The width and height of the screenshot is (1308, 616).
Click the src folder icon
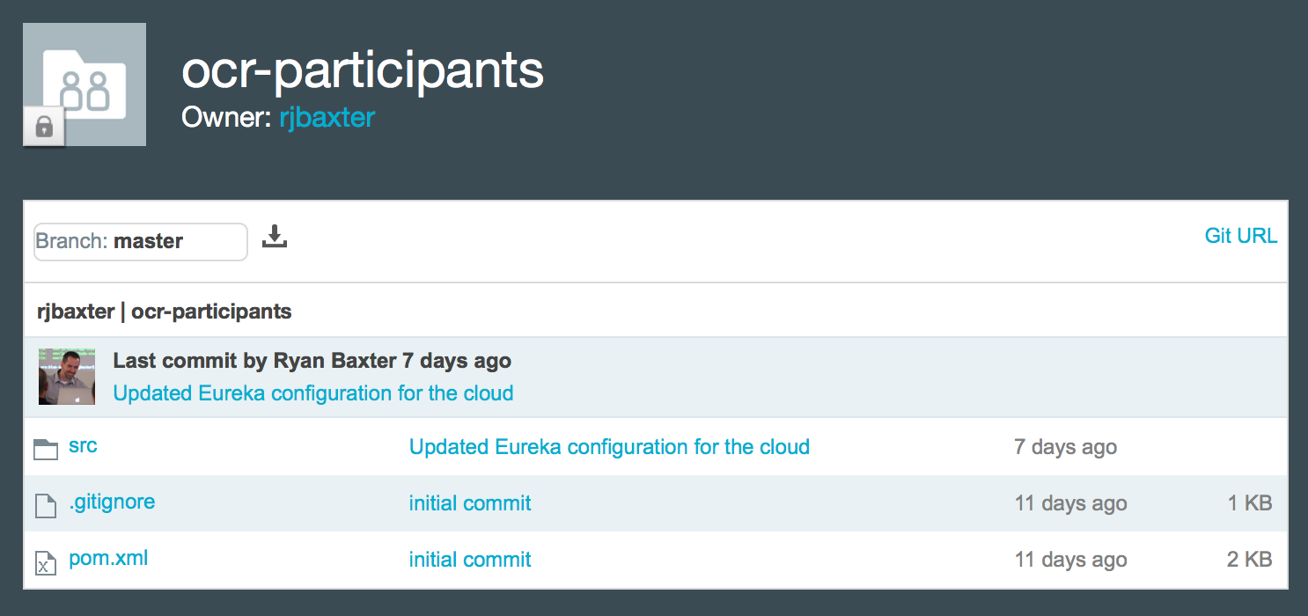tap(45, 448)
